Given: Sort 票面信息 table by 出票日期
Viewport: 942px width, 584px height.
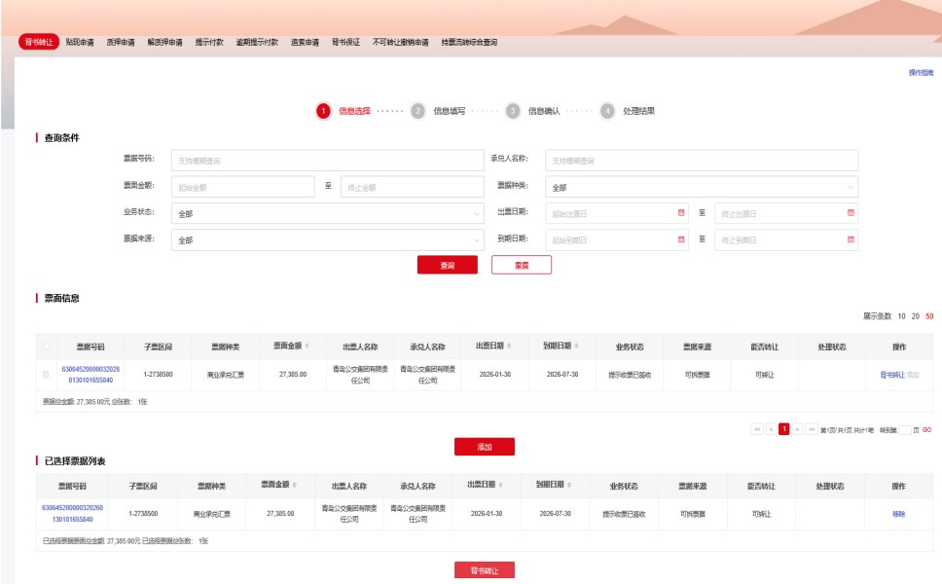Looking at the screenshot, I should tap(509, 346).
